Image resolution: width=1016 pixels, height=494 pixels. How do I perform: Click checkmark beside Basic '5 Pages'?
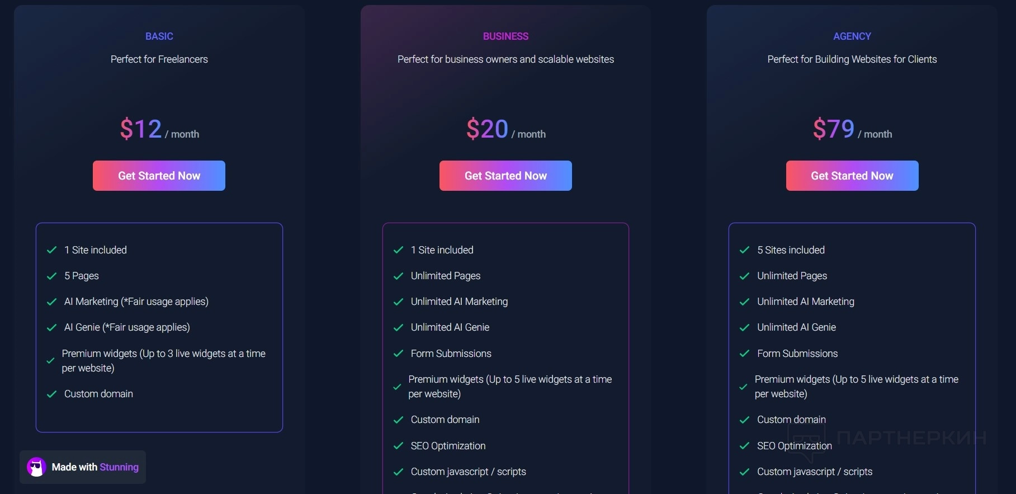52,276
